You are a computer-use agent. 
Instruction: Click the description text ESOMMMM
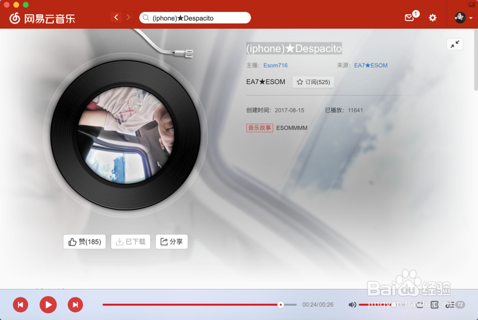pyautogui.click(x=292, y=128)
